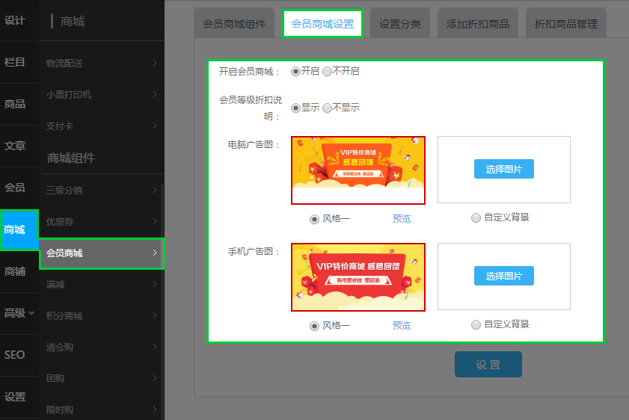
Task: Open the 设置分类 tab
Action: (400, 24)
